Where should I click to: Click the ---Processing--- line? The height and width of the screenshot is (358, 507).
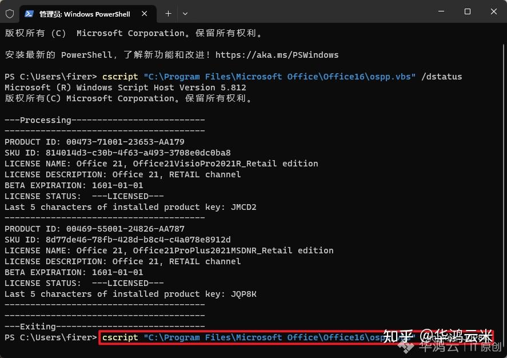tap(105, 120)
